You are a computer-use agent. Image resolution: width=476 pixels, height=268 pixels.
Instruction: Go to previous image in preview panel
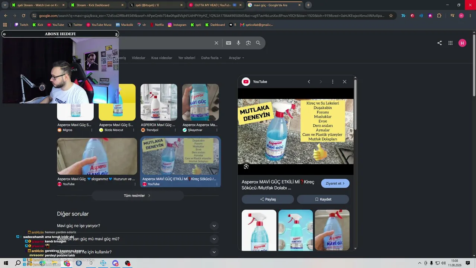(x=309, y=82)
